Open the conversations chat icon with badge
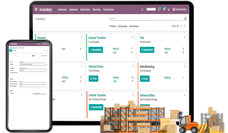This screenshot has width=228, height=133. (164, 9)
